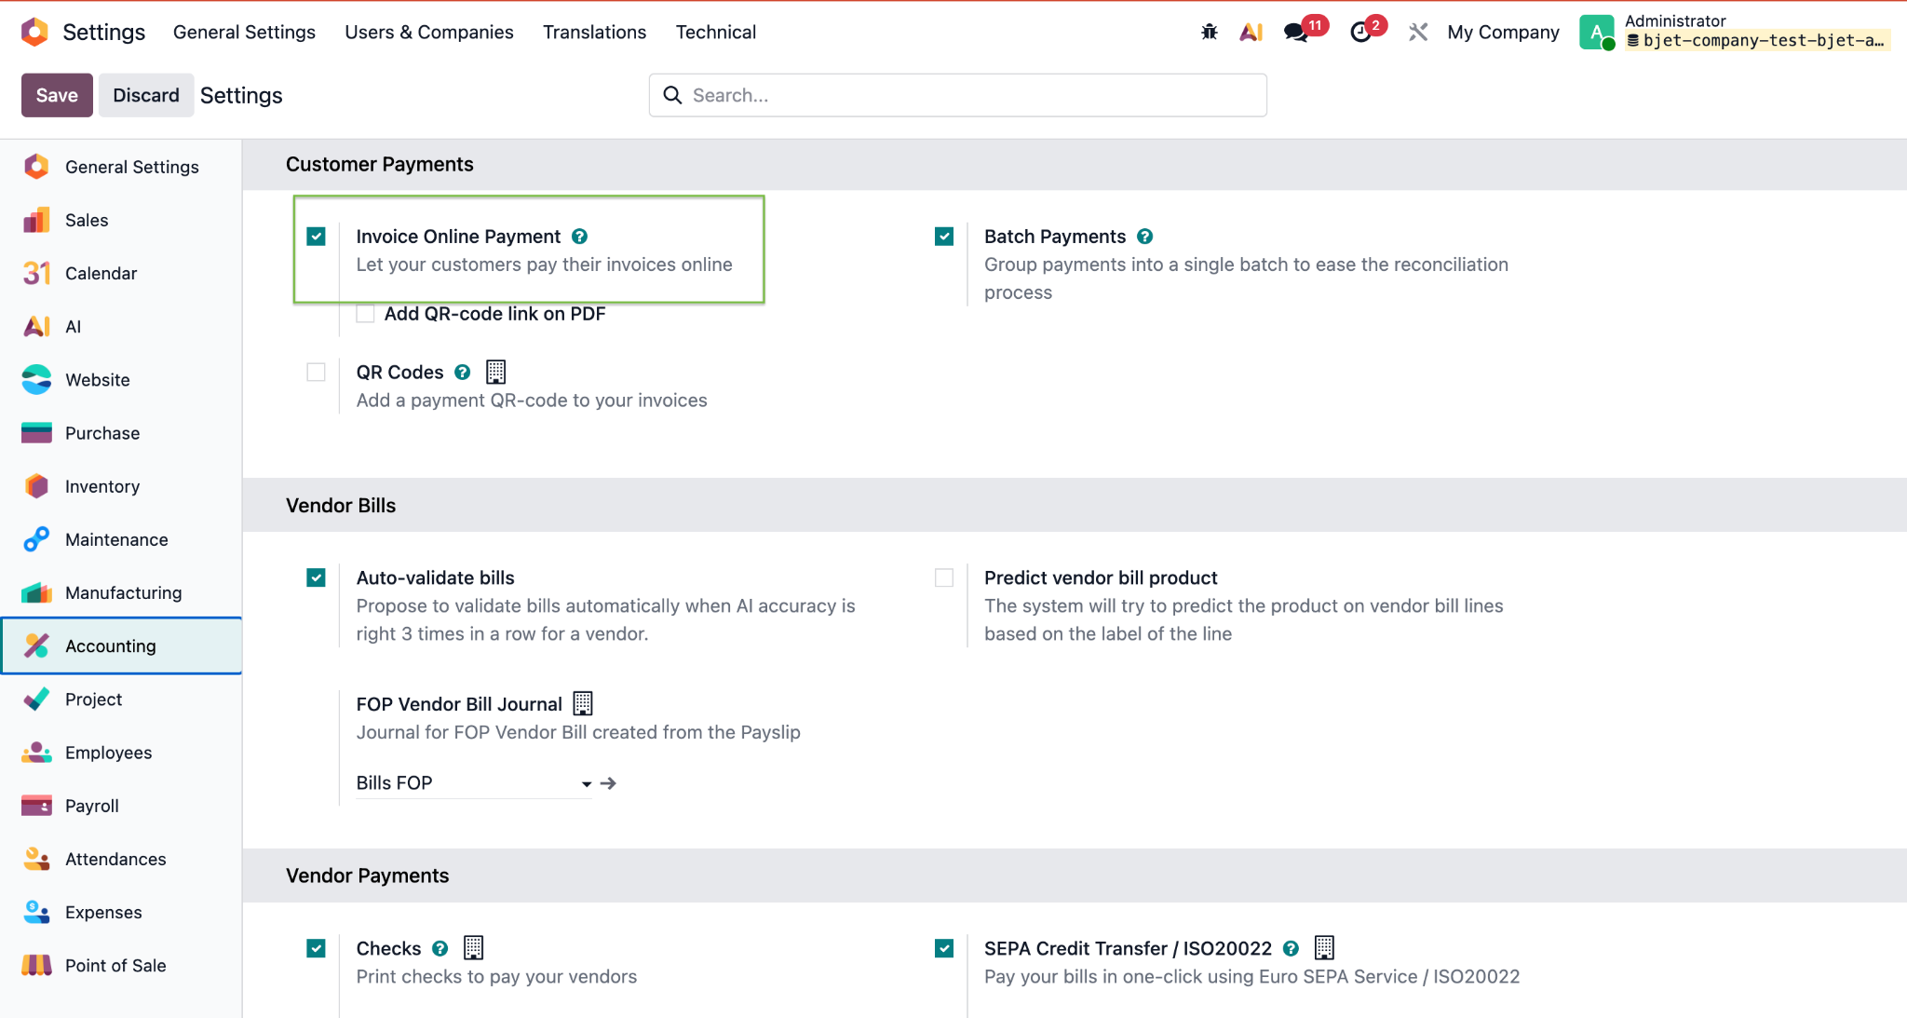
Task: Open Purchase settings in sidebar
Action: (121, 433)
